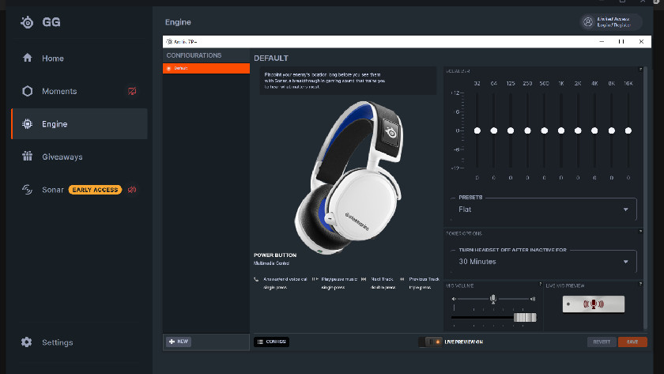The width and height of the screenshot is (664, 374).
Task: Expand the turn headset off timer dropdown
Action: [x=546, y=261]
